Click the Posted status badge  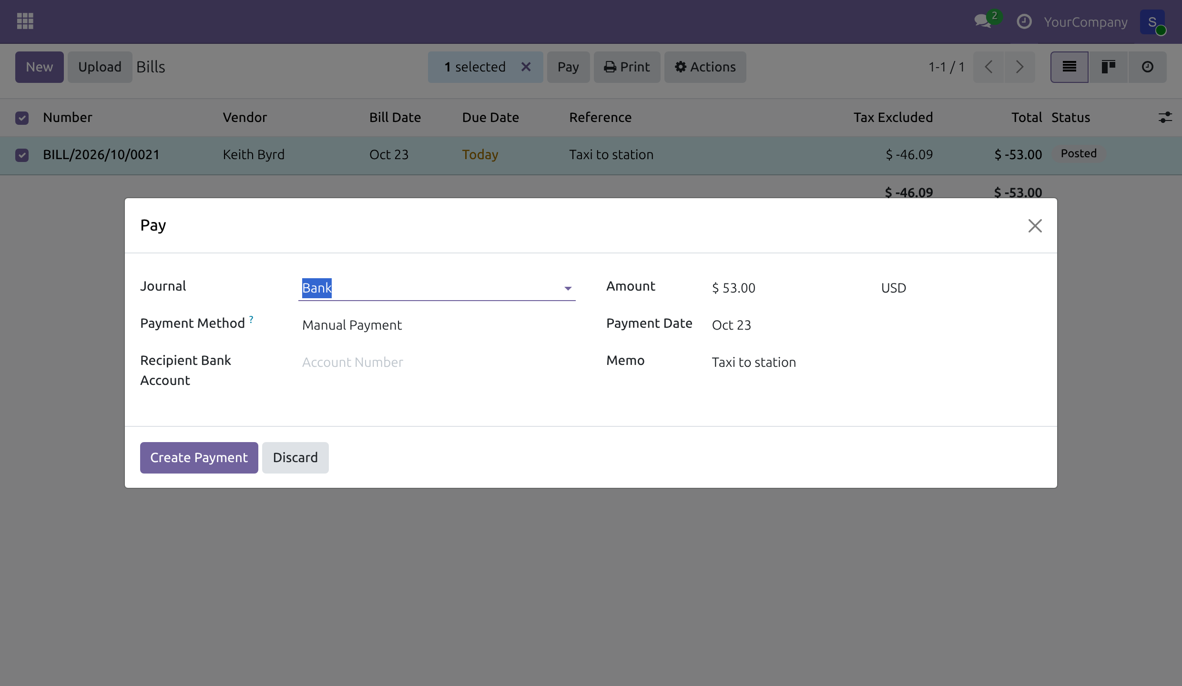coord(1079,153)
